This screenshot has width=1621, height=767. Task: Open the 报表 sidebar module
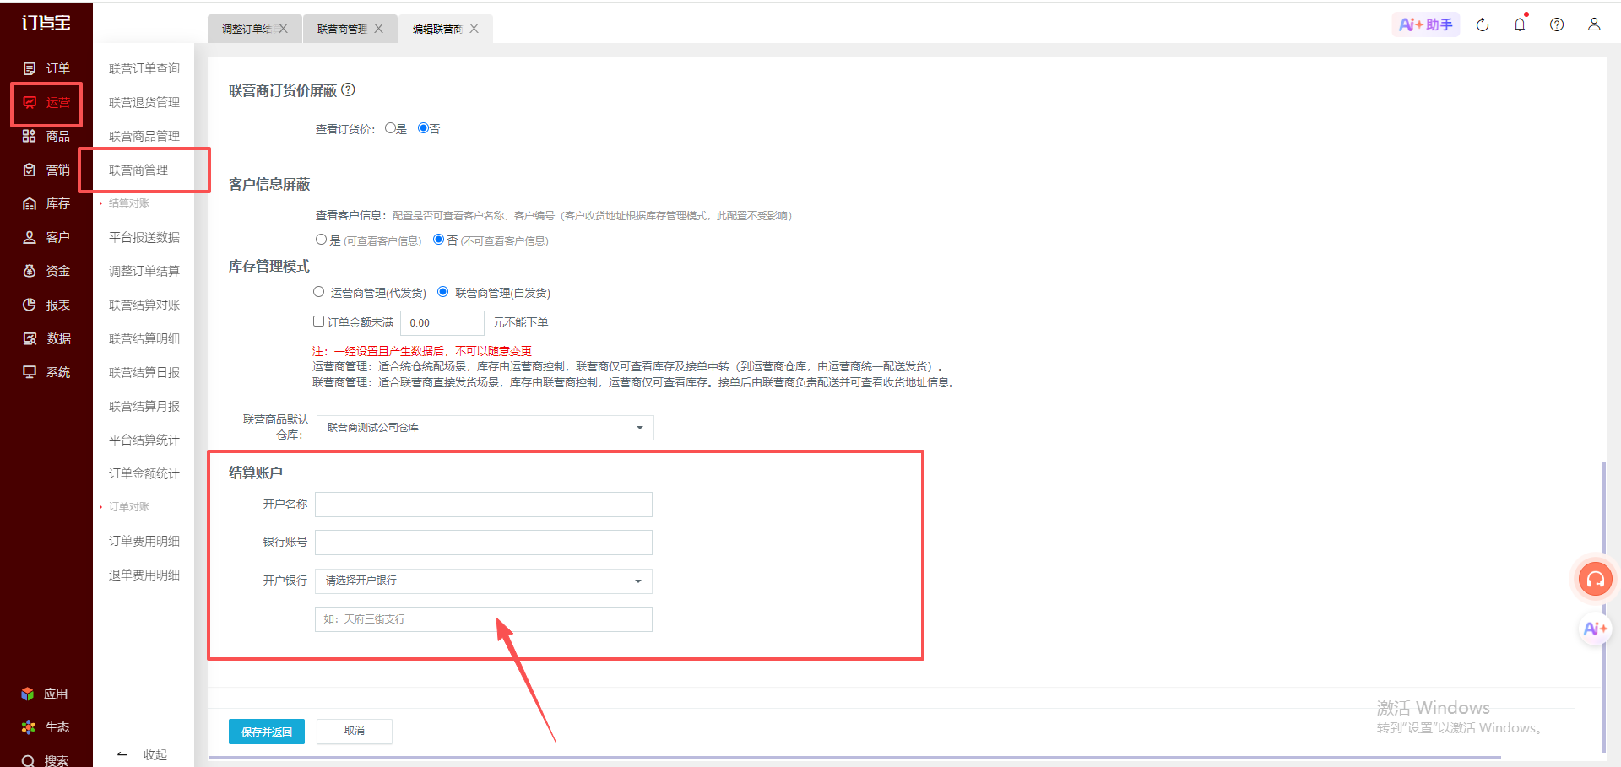[x=46, y=305]
